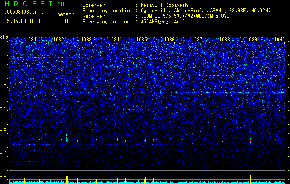The height and width of the screenshot is (184, 290).
Task: Click time marker 1034
Action: click(x=114, y=39)
